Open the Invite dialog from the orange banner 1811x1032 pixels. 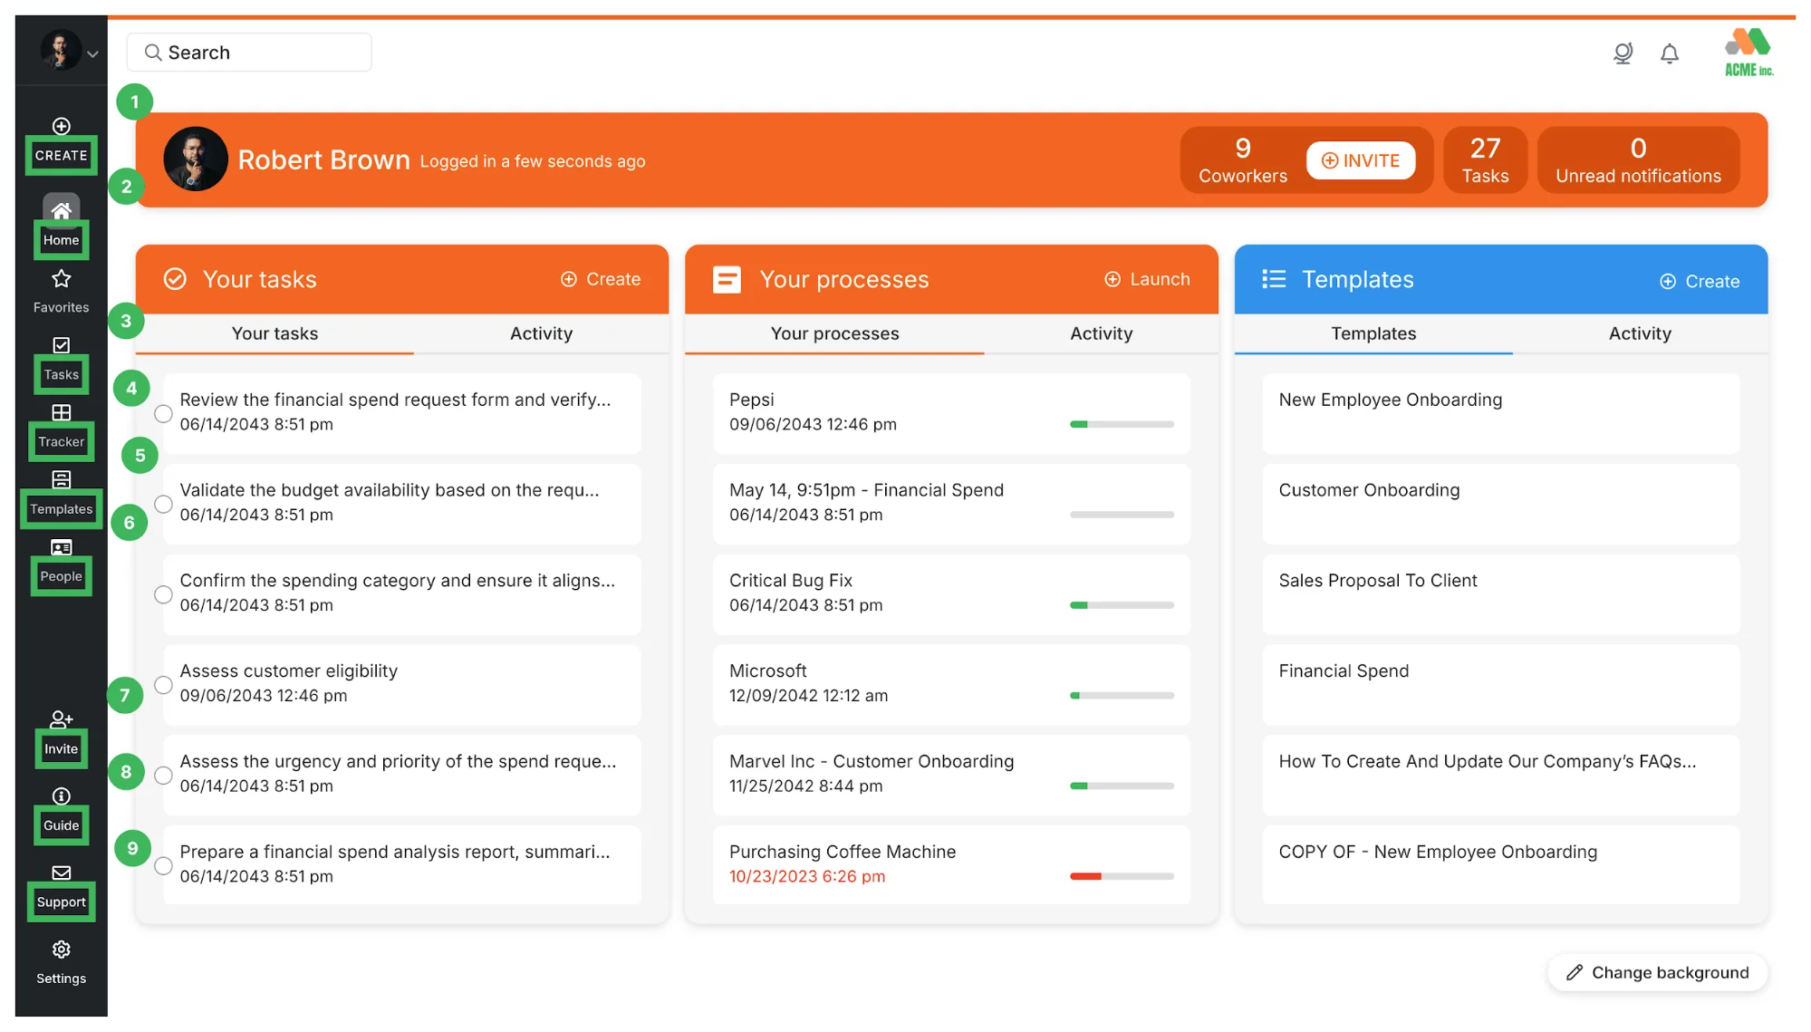pyautogui.click(x=1363, y=160)
